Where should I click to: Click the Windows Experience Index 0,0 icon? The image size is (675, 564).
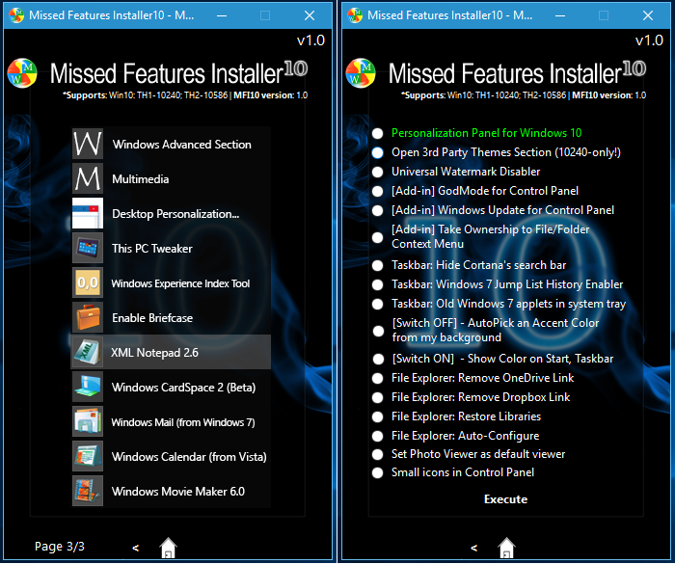pyautogui.click(x=88, y=282)
